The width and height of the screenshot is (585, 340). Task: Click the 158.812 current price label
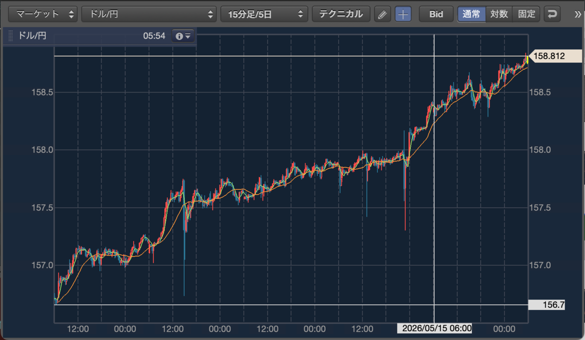coord(555,56)
